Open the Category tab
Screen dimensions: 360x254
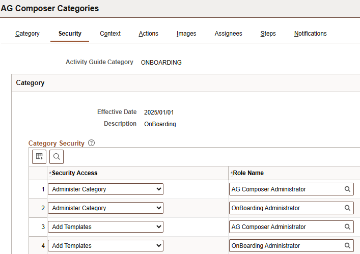tap(27, 34)
